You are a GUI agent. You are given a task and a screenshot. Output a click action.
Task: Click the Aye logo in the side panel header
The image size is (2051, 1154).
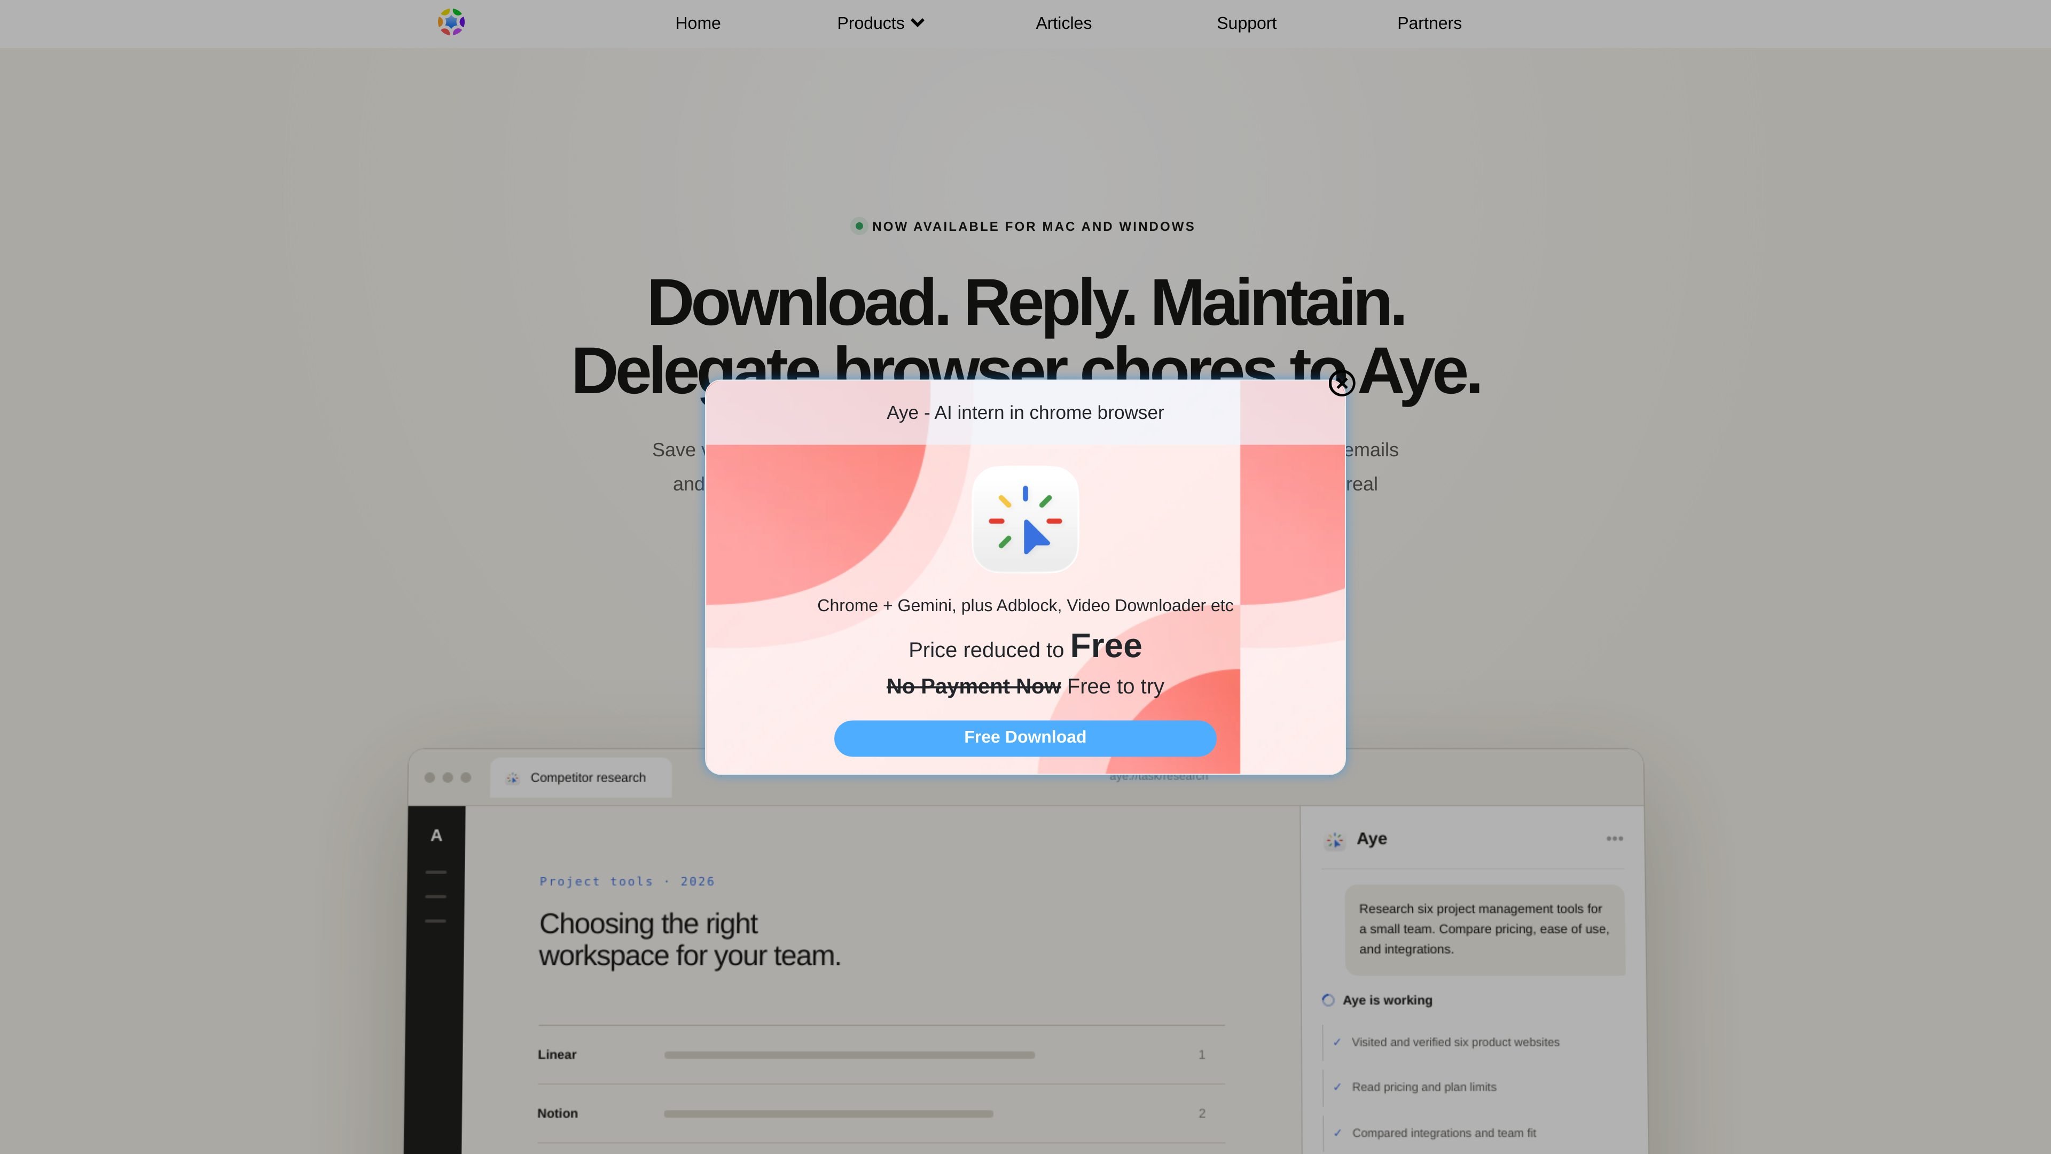coord(1334,839)
